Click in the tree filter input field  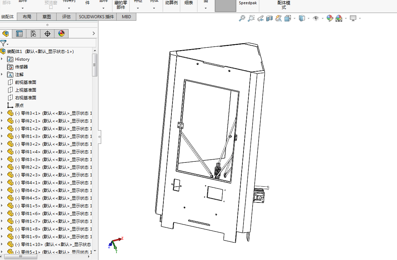(x=52, y=43)
